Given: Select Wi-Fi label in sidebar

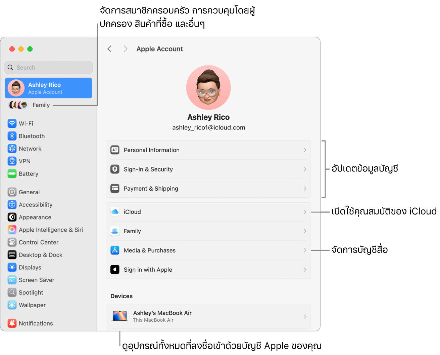Looking at the screenshot, I should coord(26,123).
